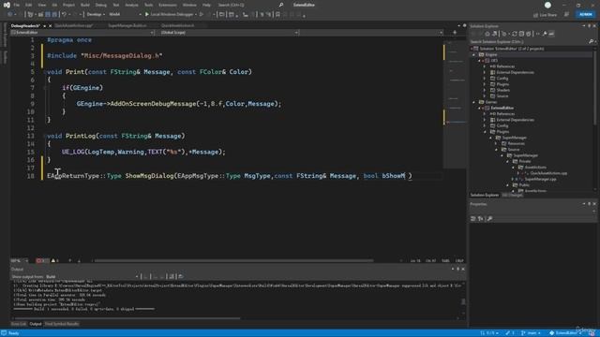Open the Edit menu

[29, 5]
